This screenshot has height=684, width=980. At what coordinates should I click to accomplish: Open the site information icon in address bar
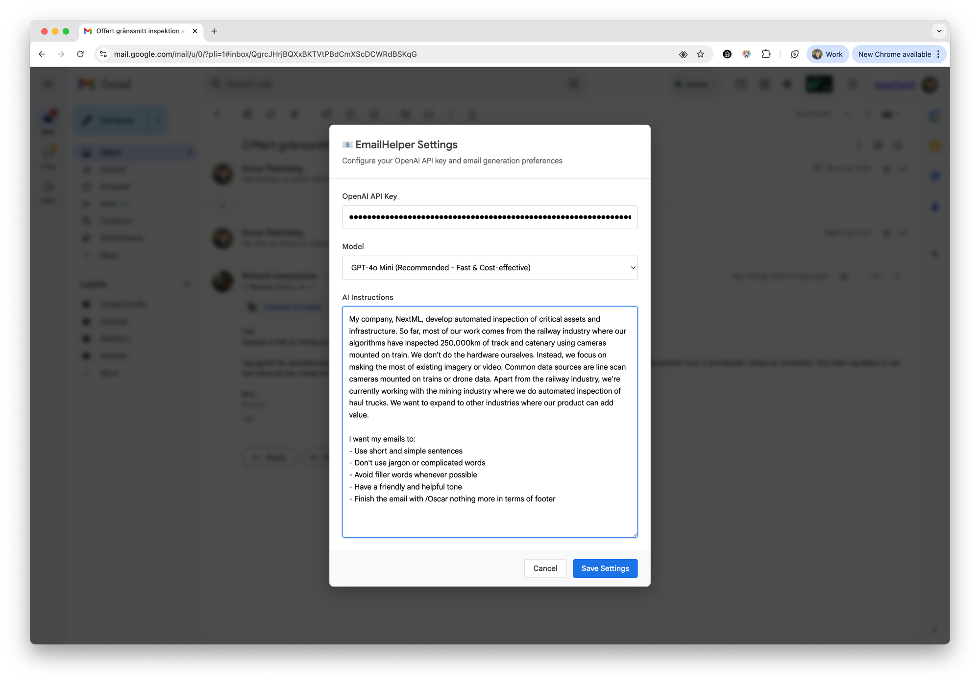coord(103,54)
